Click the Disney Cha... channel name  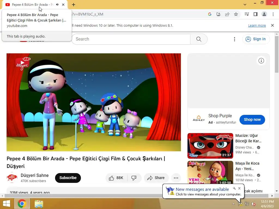244,147
